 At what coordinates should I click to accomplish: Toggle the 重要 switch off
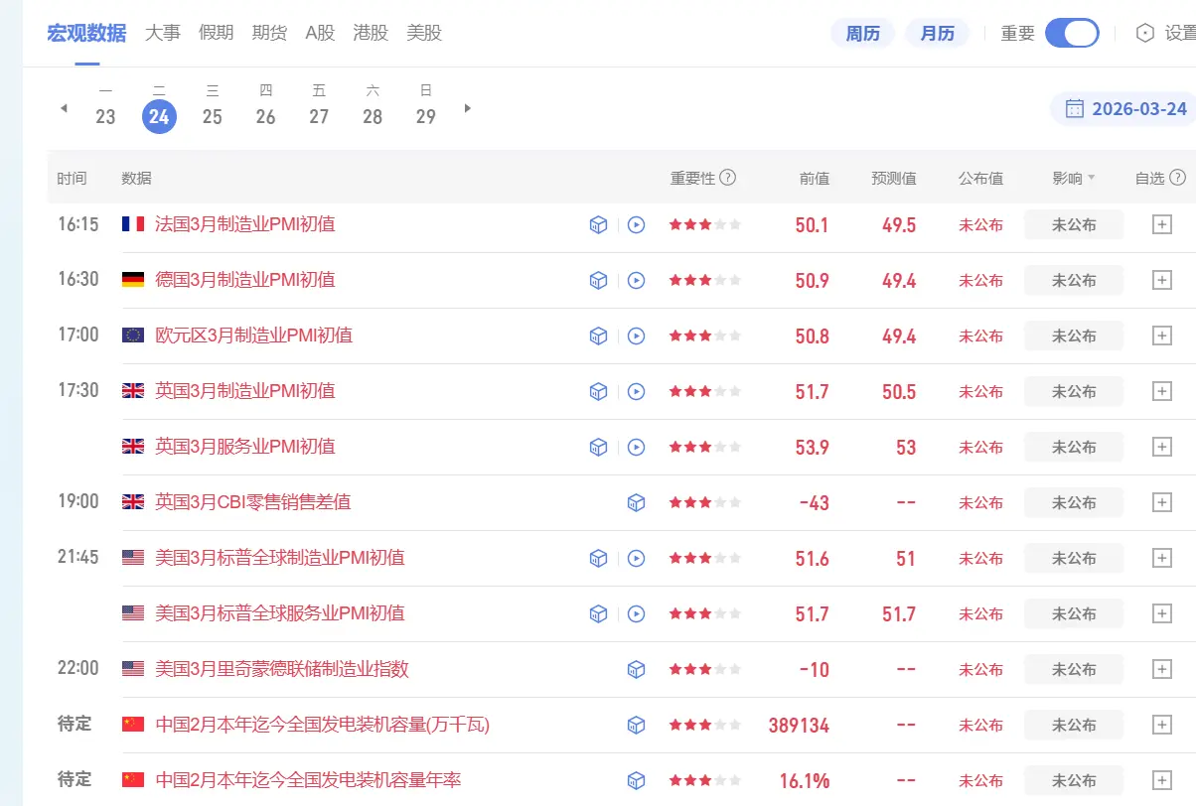(x=1072, y=33)
